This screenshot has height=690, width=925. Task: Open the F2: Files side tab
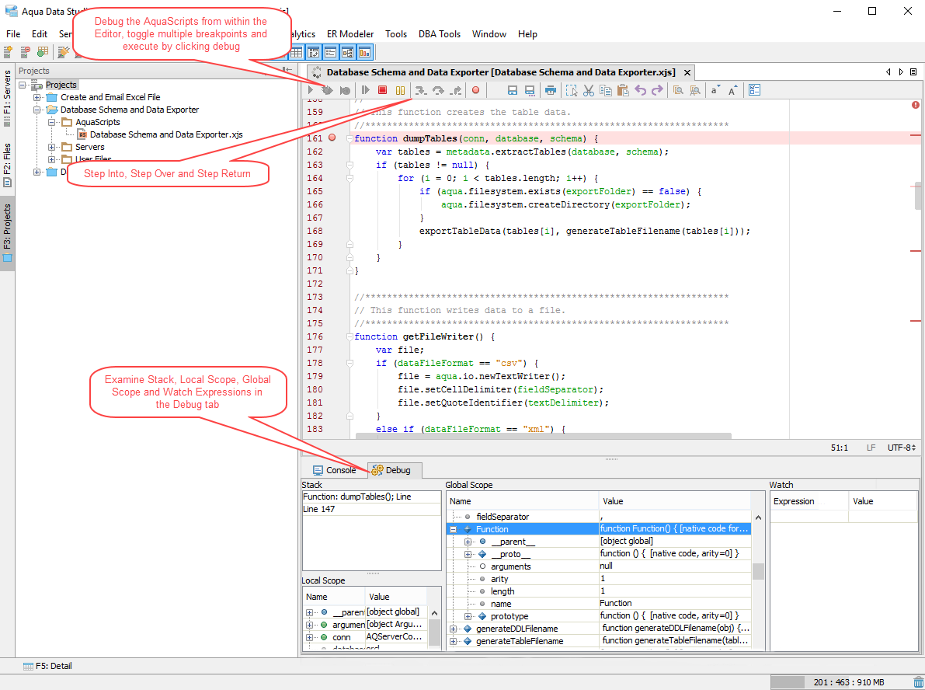click(7, 166)
